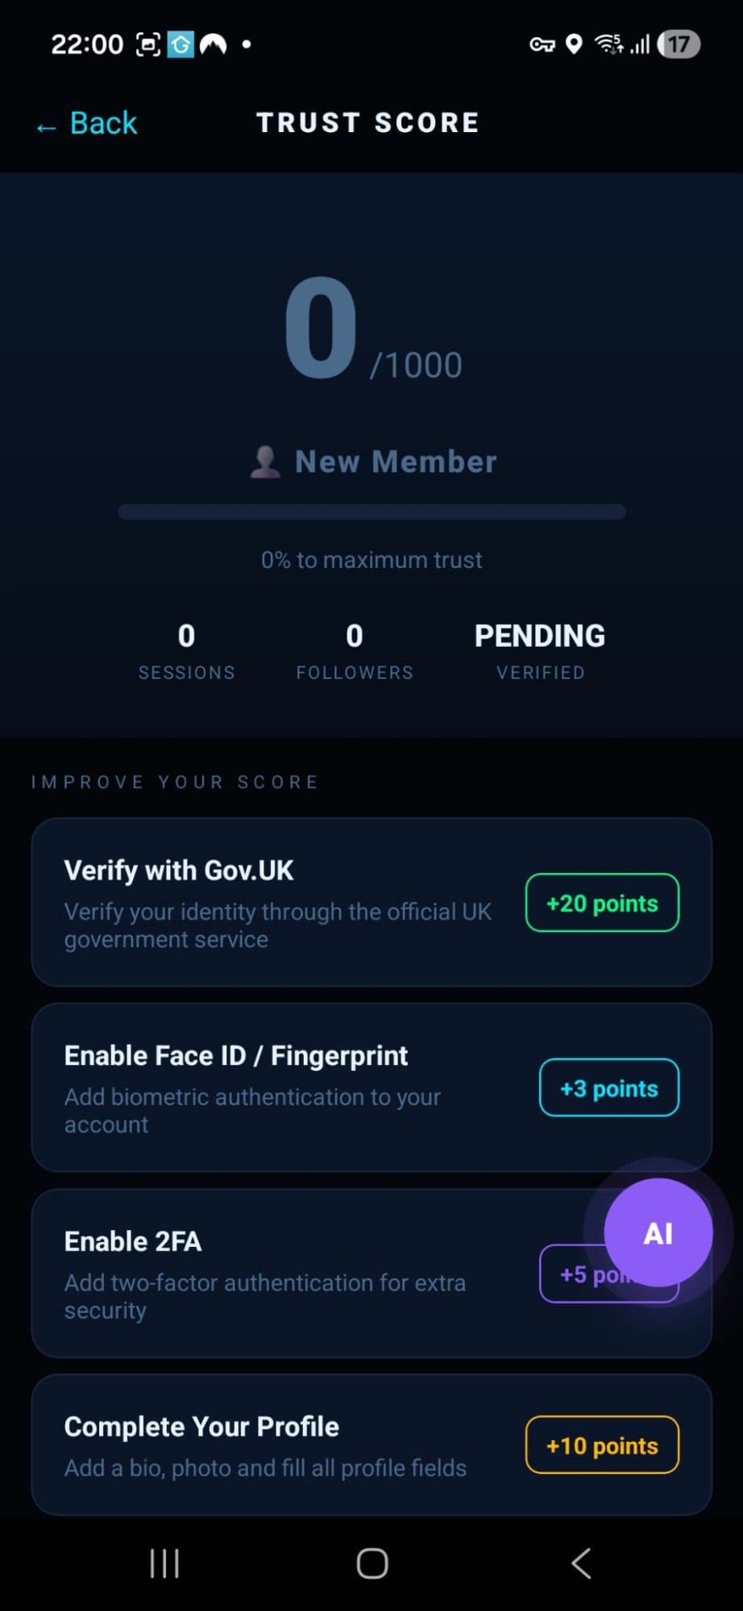This screenshot has width=743, height=1611.
Task: Tap the New Member avatar icon
Action: [x=265, y=462]
